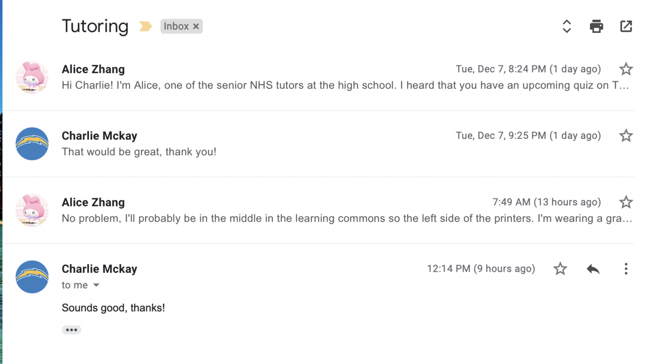Click the importance marker beside Tutoring
This screenshot has height=364, width=650.
[145, 26]
